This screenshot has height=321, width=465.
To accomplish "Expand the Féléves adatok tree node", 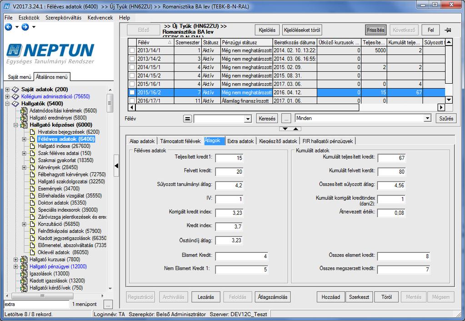I will [24, 139].
